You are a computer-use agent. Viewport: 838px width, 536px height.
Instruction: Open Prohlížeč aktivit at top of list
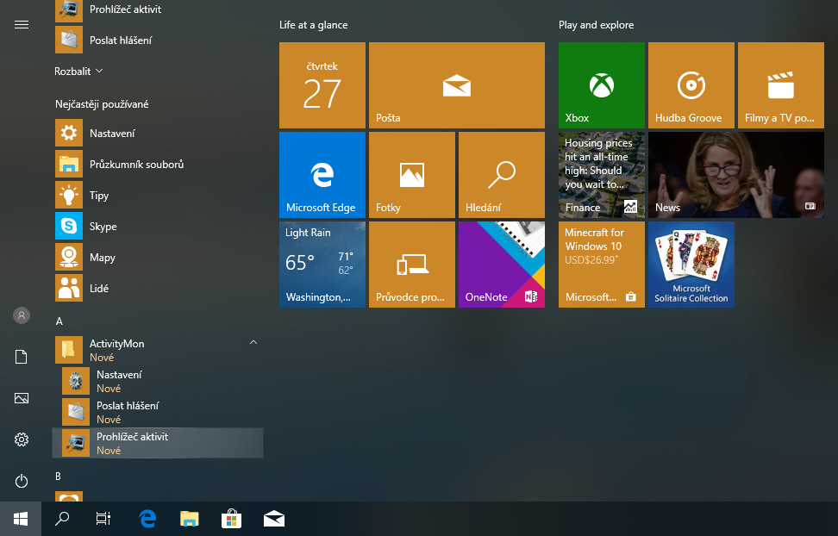pos(159,9)
